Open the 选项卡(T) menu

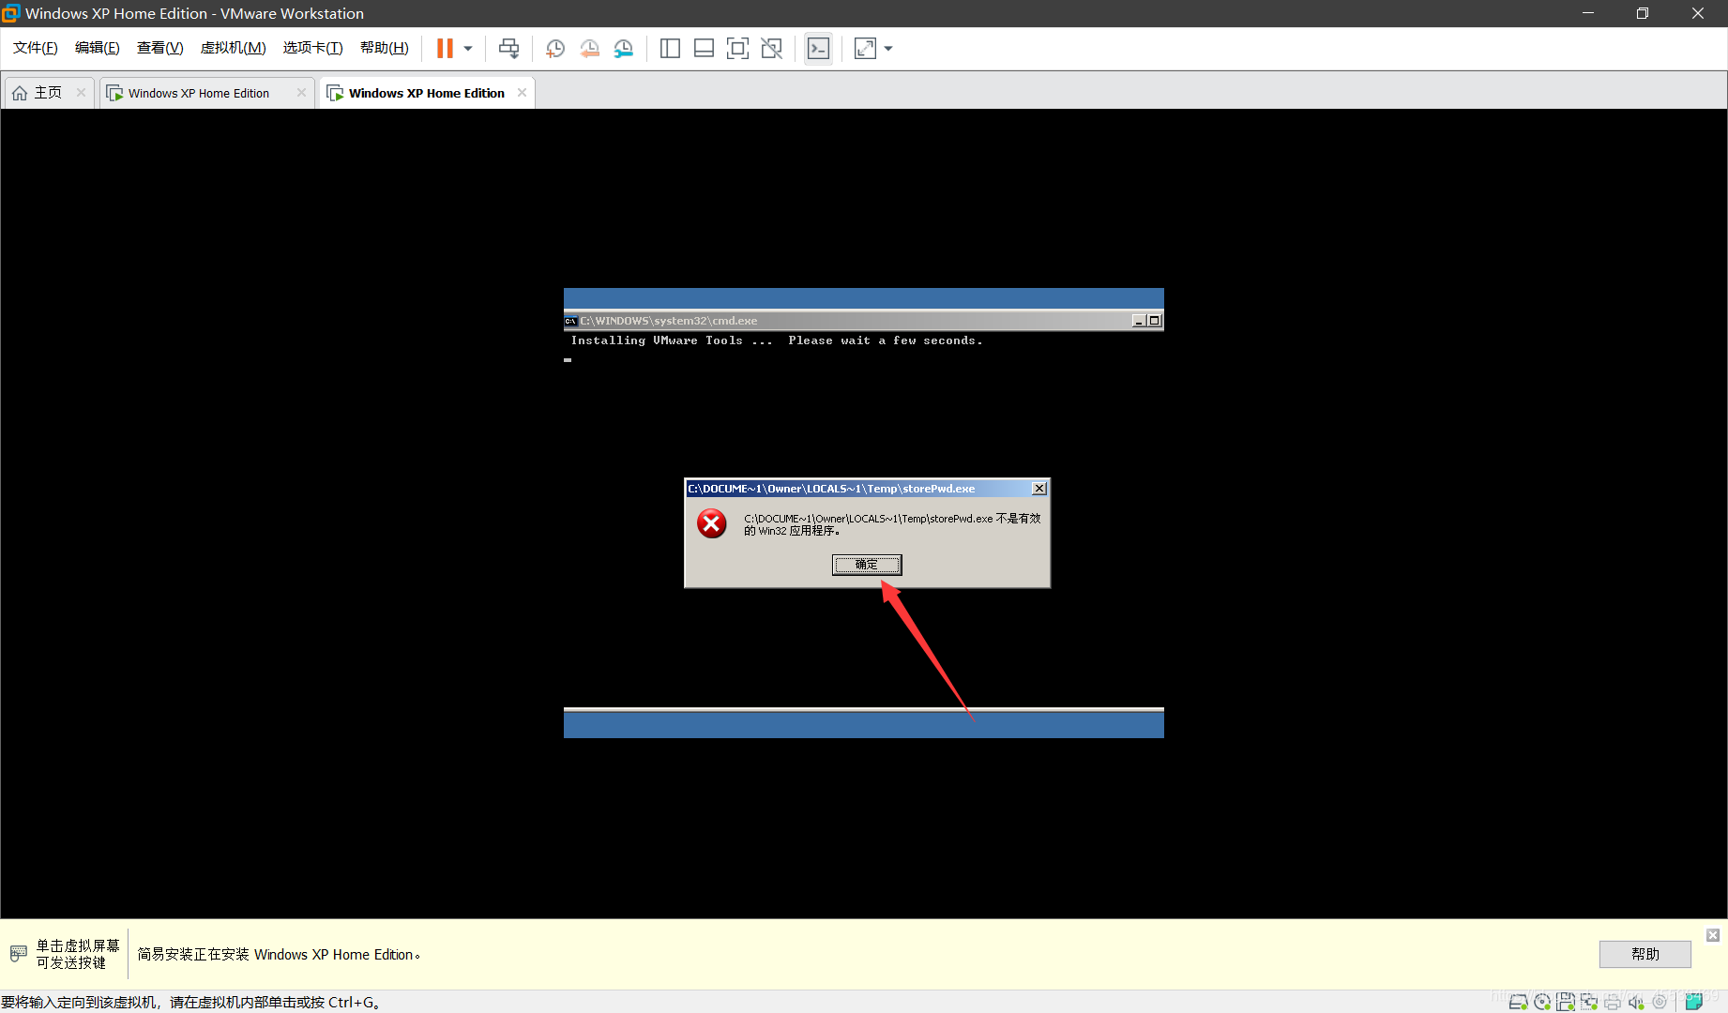click(x=313, y=48)
